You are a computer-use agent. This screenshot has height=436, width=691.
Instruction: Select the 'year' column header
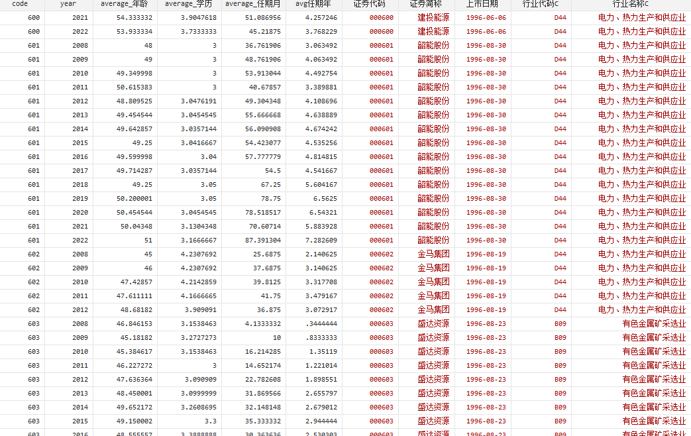pos(69,4)
